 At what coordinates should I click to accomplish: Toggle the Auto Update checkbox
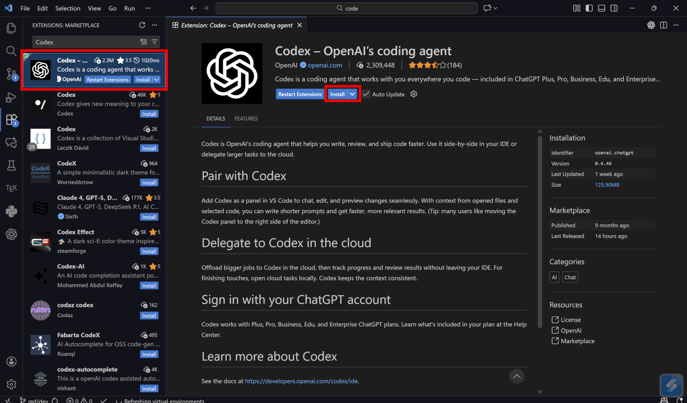(366, 94)
